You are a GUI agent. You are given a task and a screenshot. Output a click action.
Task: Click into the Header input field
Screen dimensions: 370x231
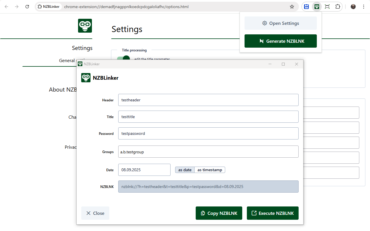tap(208, 100)
